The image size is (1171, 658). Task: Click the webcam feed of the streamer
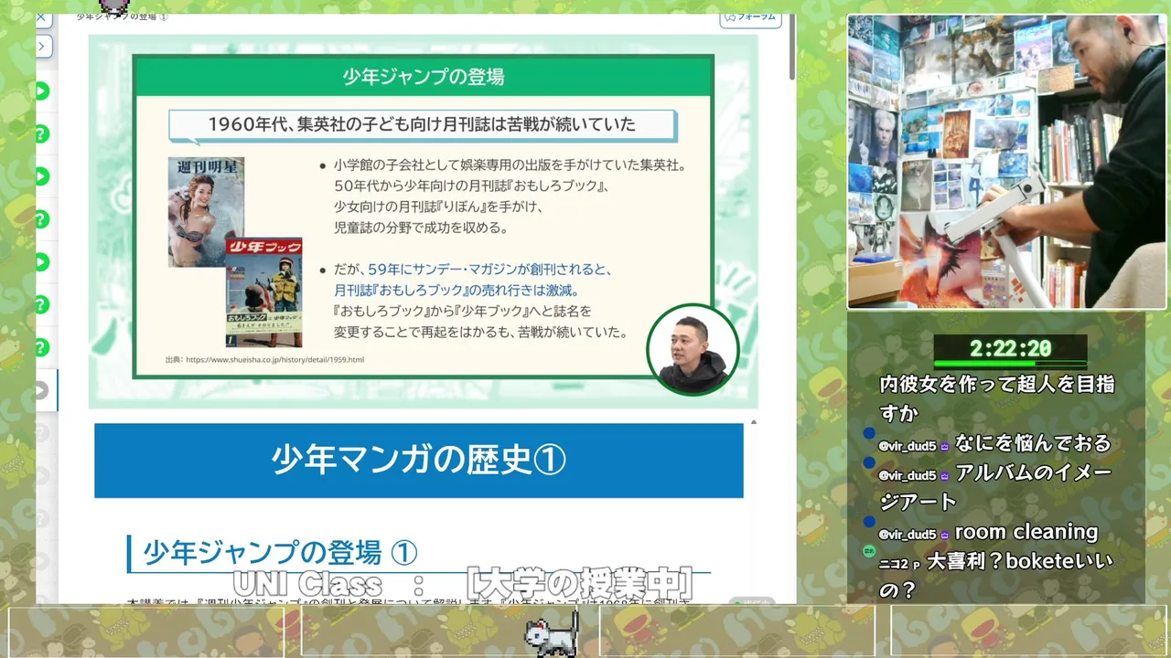pyautogui.click(x=1007, y=162)
